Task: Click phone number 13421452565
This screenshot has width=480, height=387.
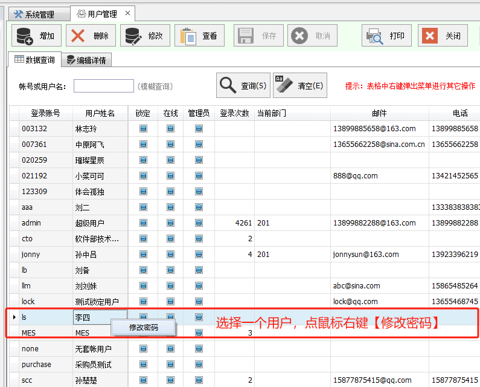Action: tap(455, 176)
